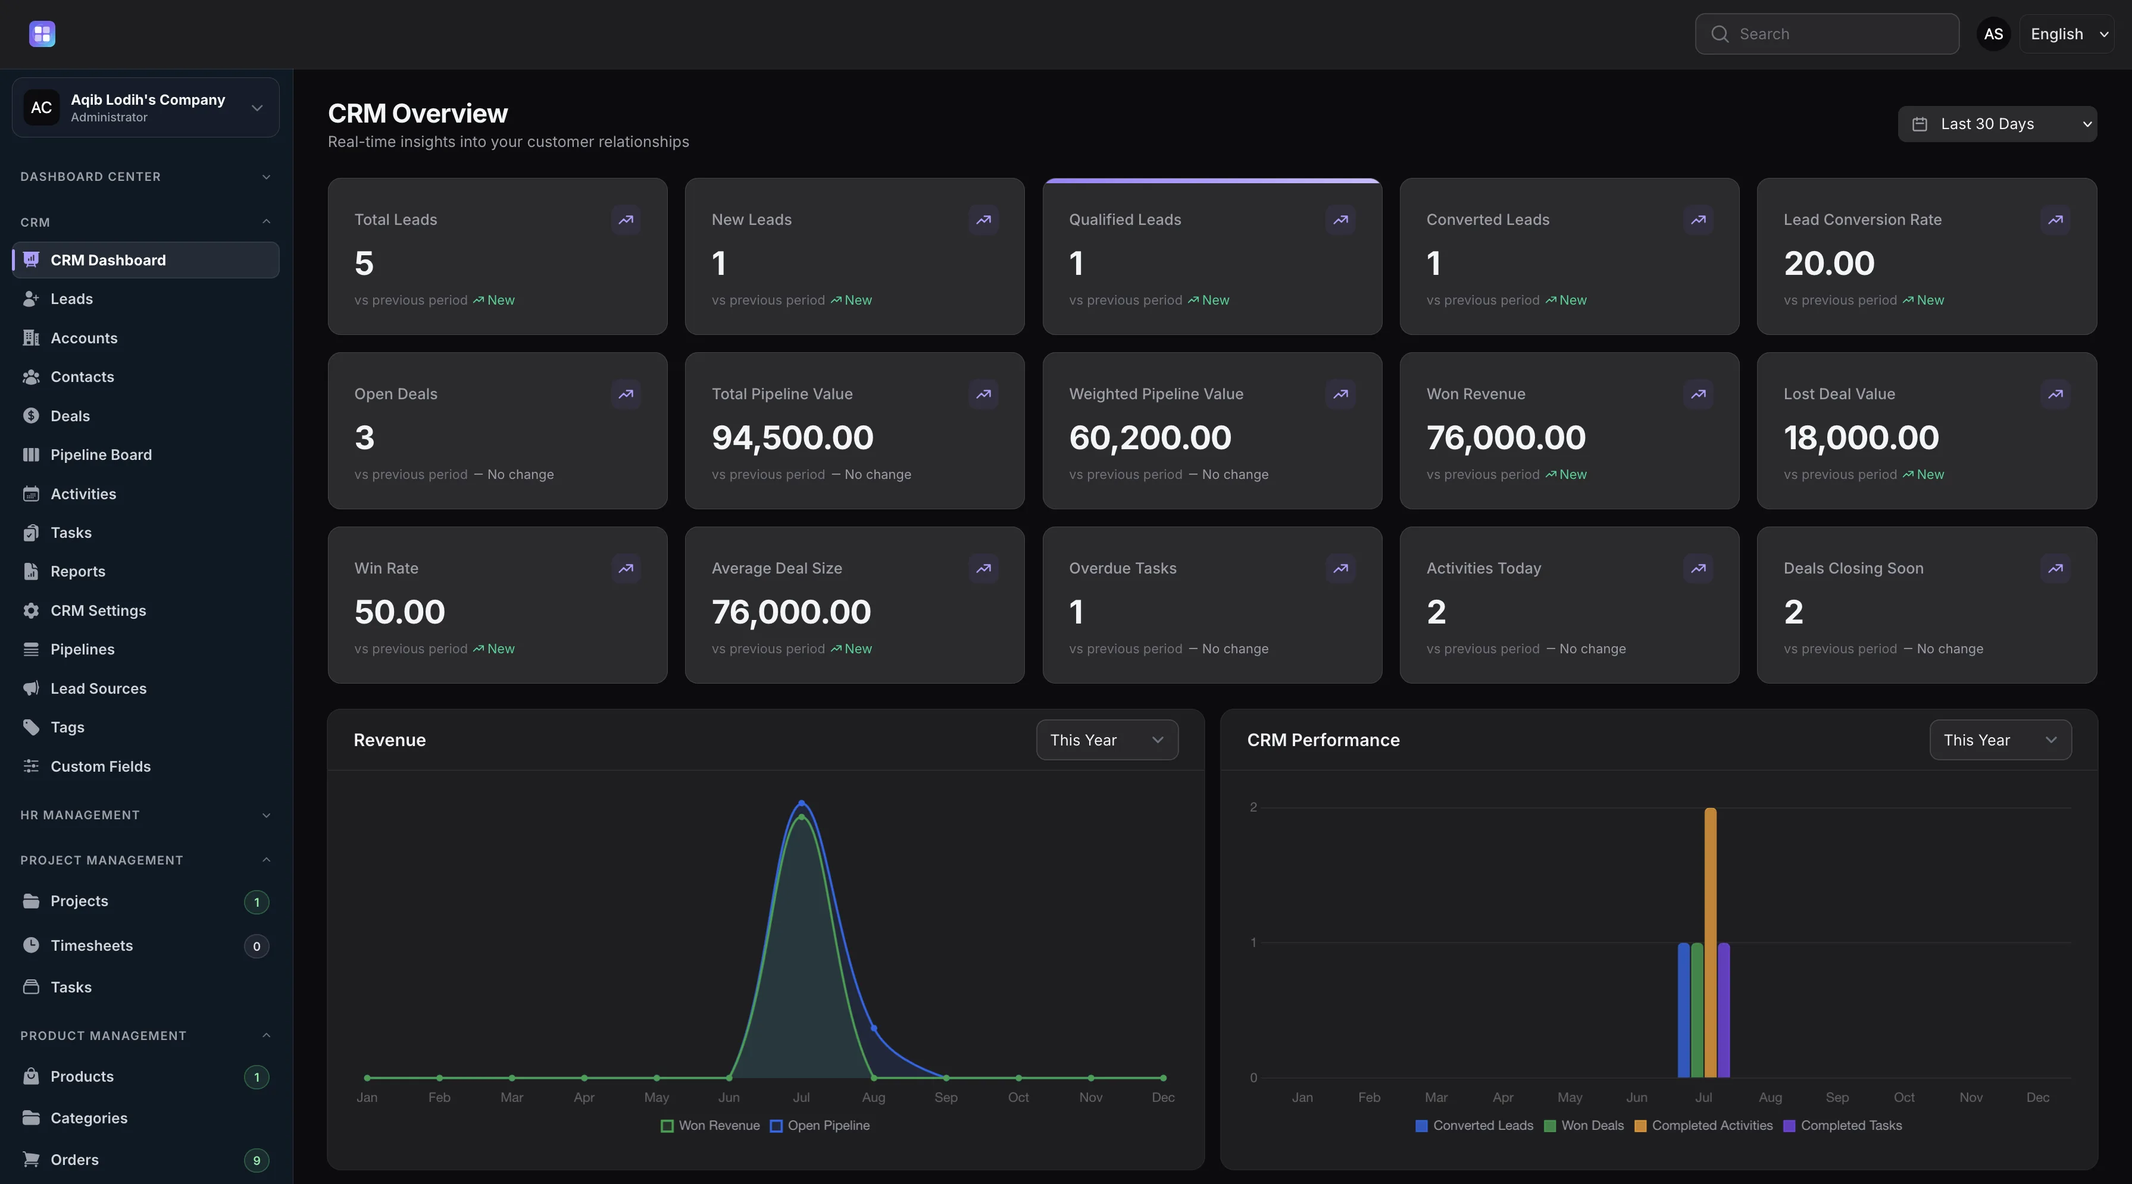Toggle Open Pipeline series in Revenue legend
This screenshot has width=2132, height=1184.
coord(820,1125)
